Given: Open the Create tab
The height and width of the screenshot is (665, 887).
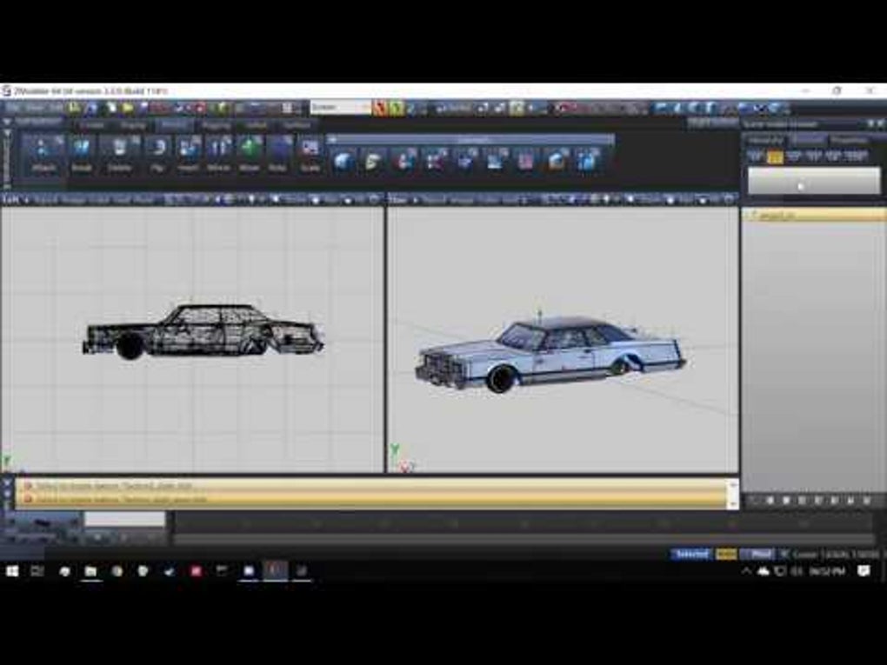Looking at the screenshot, I should click(93, 125).
